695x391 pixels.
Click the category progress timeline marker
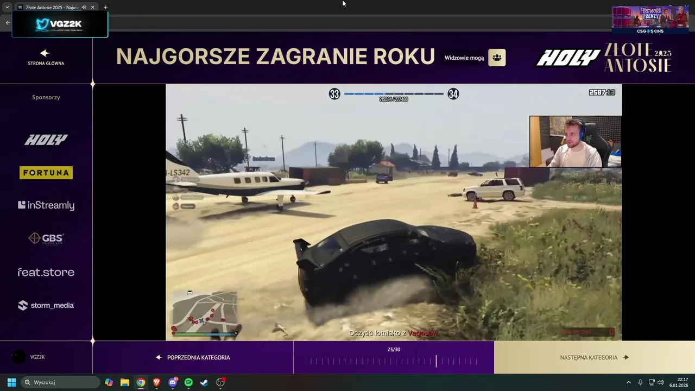435,361
